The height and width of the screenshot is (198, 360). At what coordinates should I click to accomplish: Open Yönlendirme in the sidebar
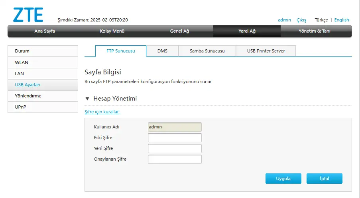pos(43,96)
